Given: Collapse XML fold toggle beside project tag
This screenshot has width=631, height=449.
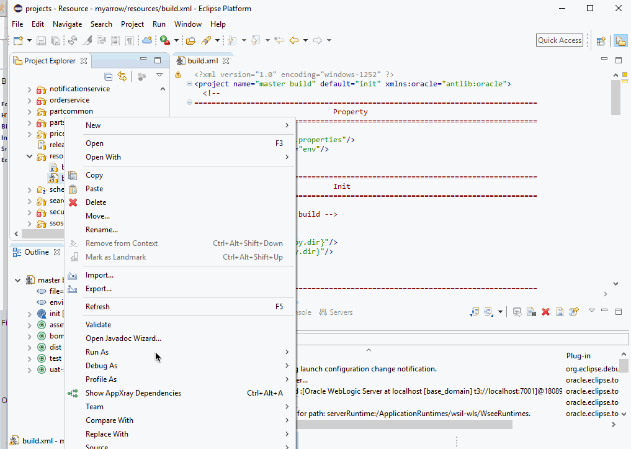Looking at the screenshot, I should coord(189,84).
